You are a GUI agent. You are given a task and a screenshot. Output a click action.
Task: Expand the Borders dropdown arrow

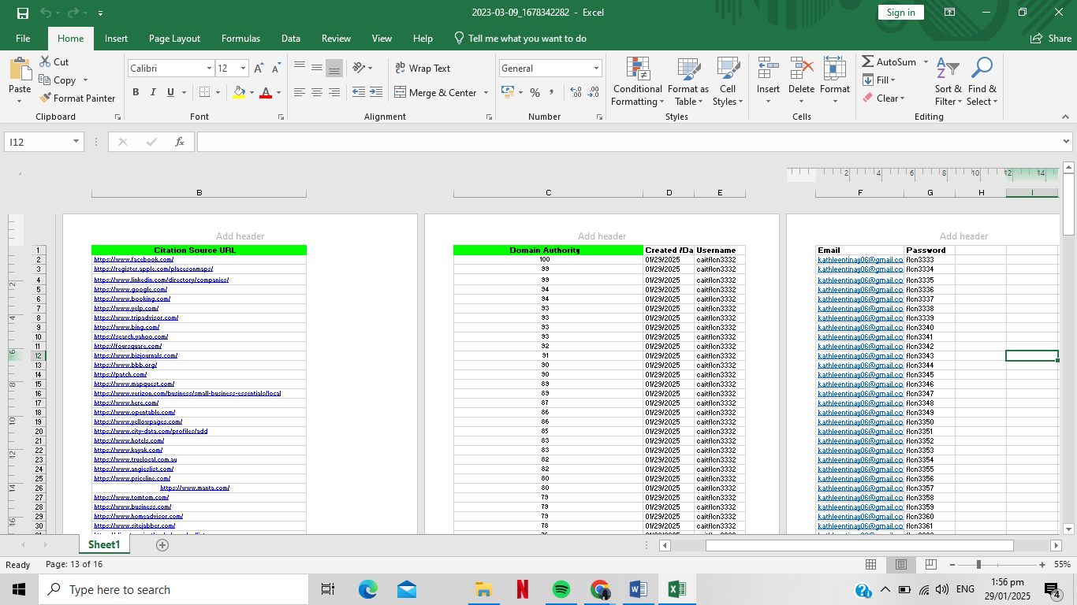coord(218,92)
